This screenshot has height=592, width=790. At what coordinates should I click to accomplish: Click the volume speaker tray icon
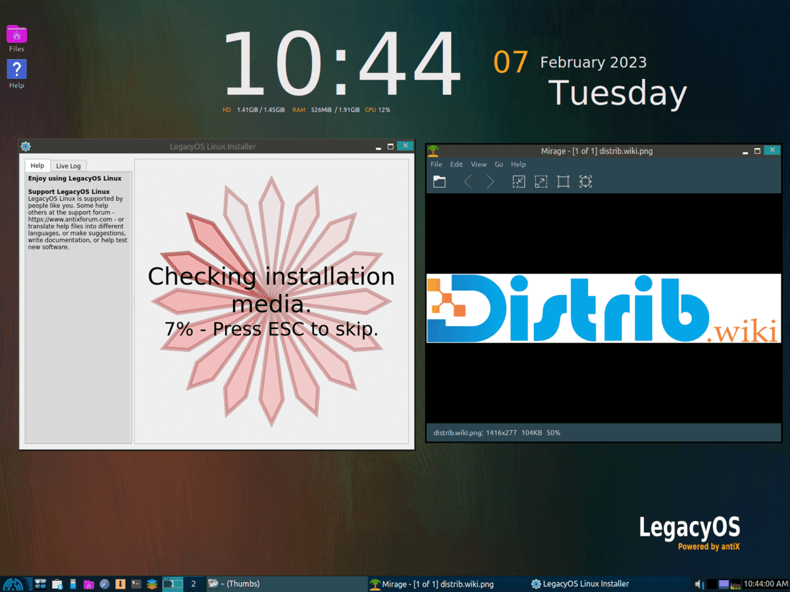coord(698,583)
